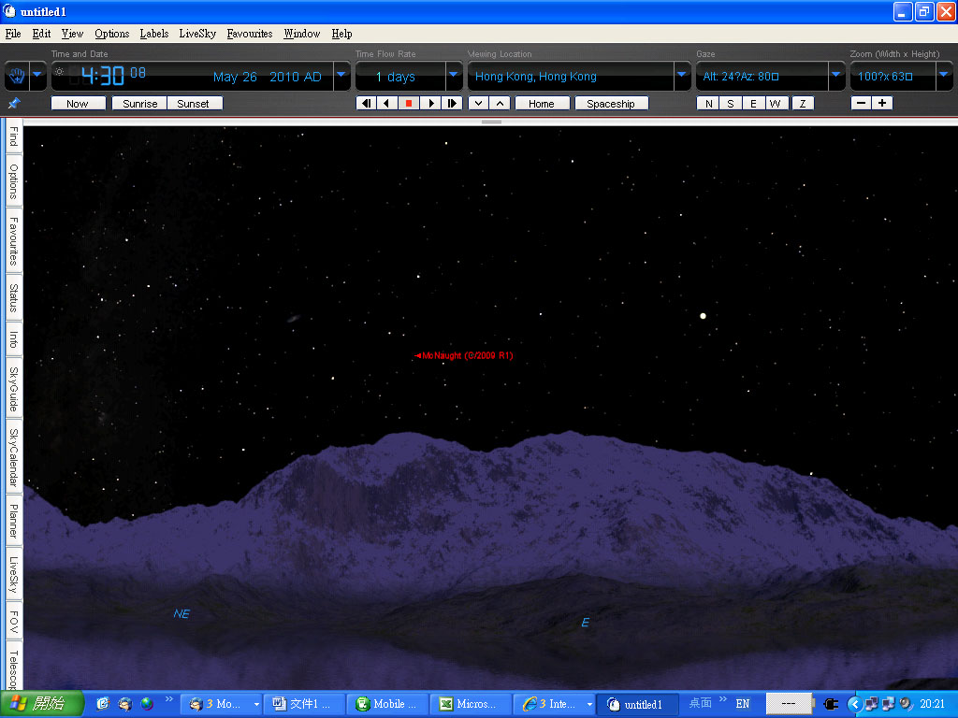
Task: Open the Time and Date dropdown
Action: coord(341,75)
